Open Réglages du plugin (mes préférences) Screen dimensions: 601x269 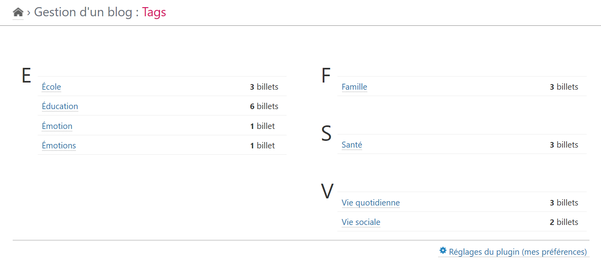click(518, 252)
